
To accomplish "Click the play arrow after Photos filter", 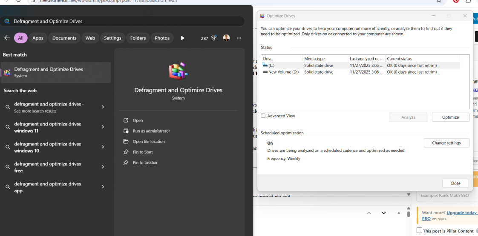I will (x=182, y=38).
